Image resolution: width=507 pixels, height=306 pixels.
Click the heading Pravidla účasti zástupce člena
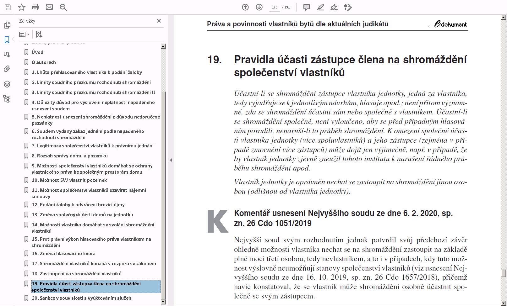point(350,66)
